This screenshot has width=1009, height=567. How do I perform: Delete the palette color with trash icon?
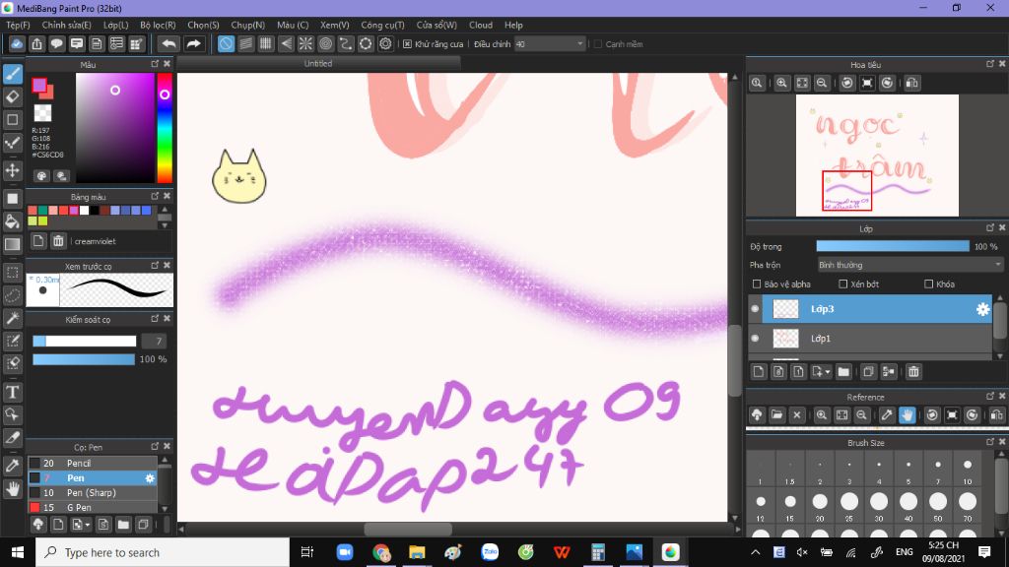58,241
